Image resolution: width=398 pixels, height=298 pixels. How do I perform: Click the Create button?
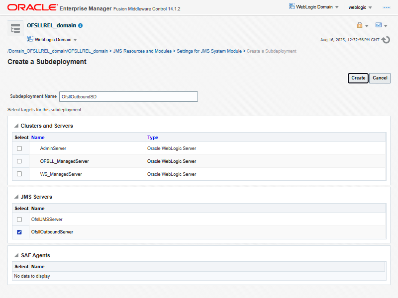coord(358,78)
